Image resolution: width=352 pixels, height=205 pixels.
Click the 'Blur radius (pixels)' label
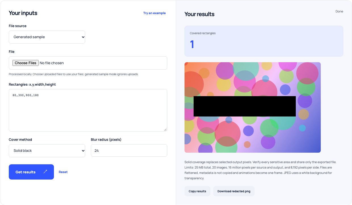[x=106, y=139]
